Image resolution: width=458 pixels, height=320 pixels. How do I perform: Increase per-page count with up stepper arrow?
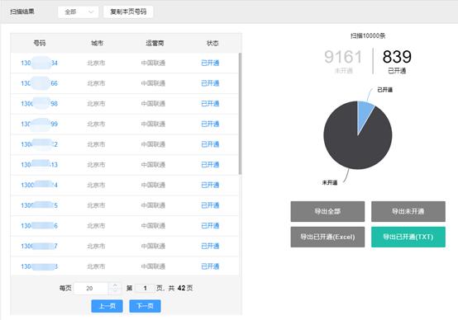pos(115,285)
